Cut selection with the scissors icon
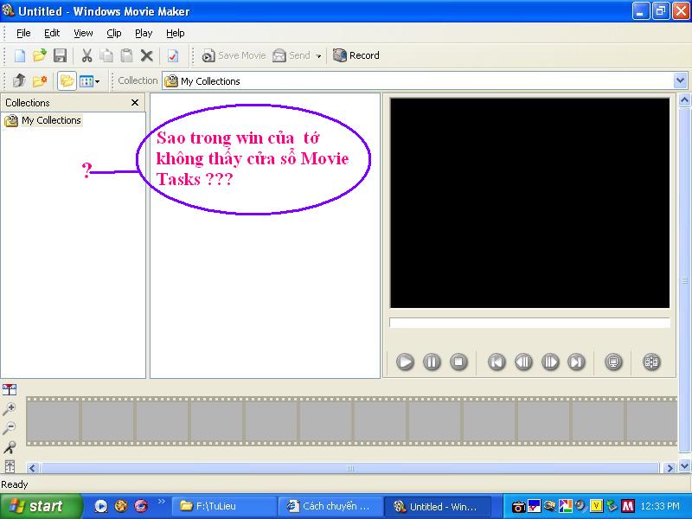This screenshot has width=692, height=519. (x=87, y=55)
